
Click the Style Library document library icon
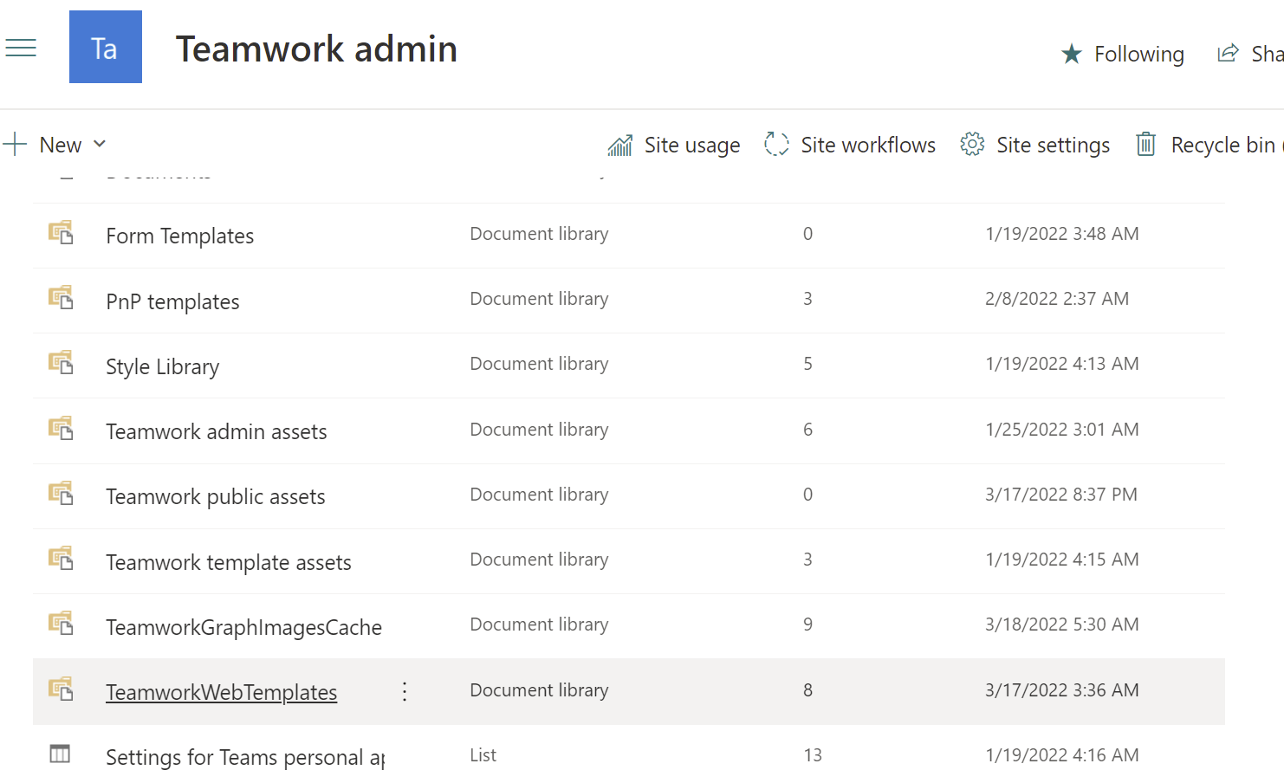click(61, 363)
